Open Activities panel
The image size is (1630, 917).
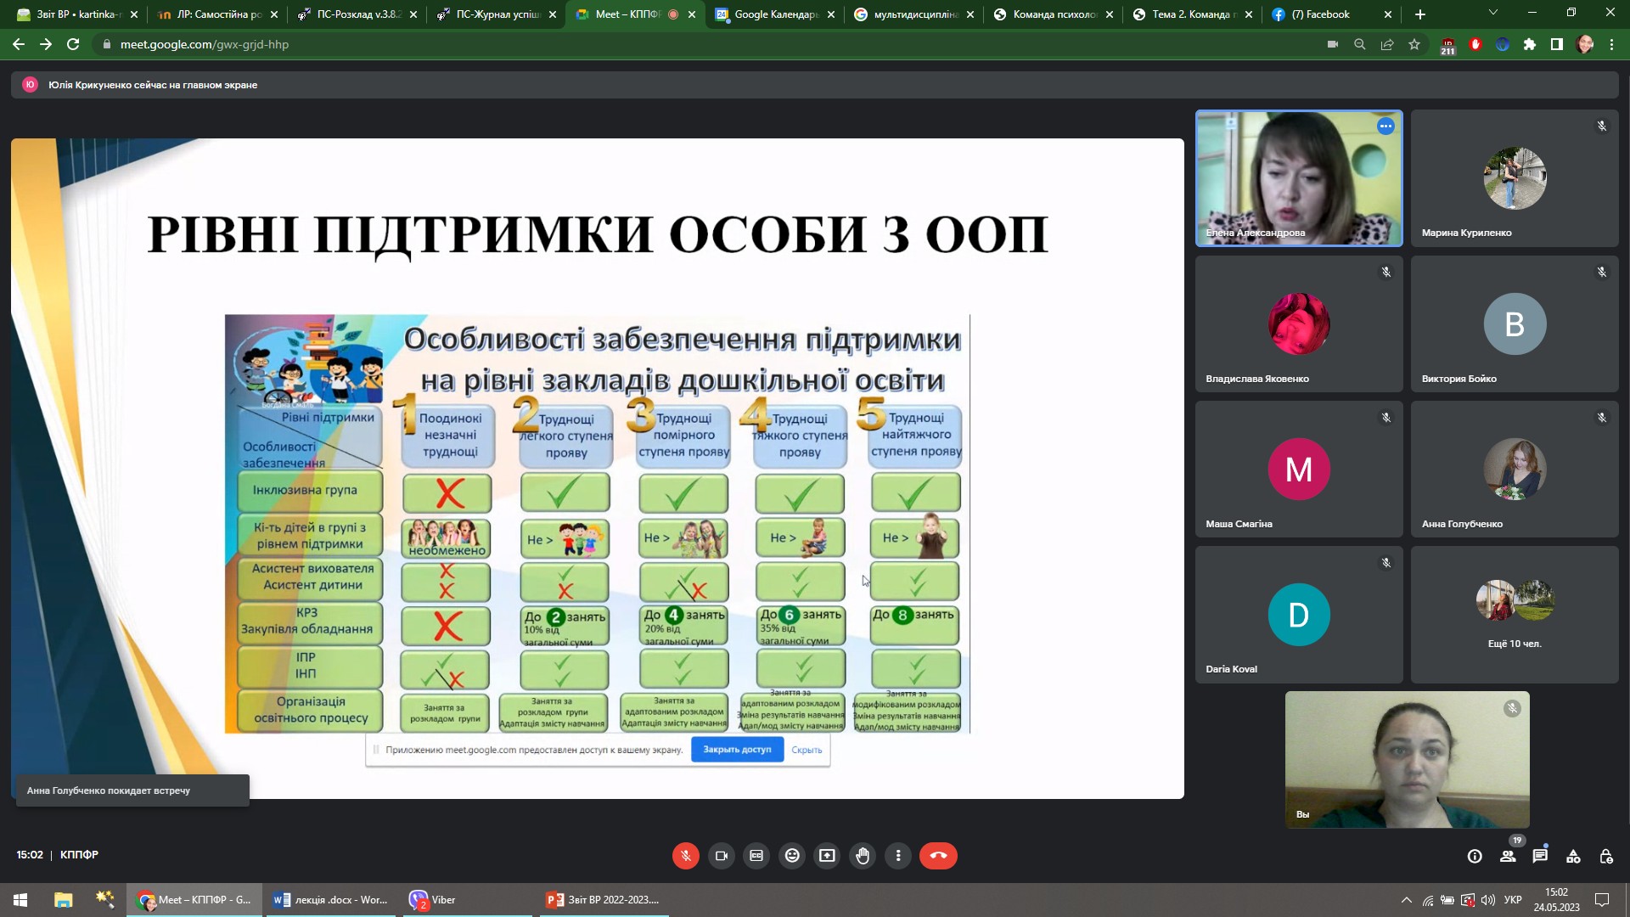pos(1573,857)
